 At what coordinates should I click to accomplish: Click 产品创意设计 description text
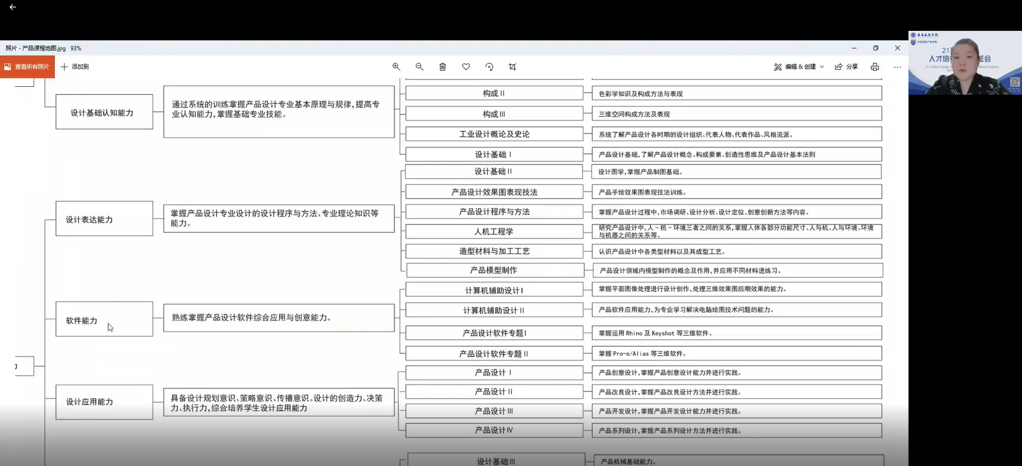[x=670, y=373]
